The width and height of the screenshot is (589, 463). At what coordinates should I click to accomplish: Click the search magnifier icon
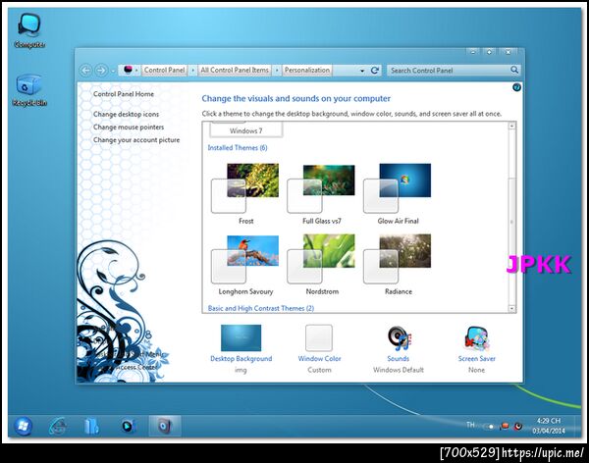(x=514, y=70)
